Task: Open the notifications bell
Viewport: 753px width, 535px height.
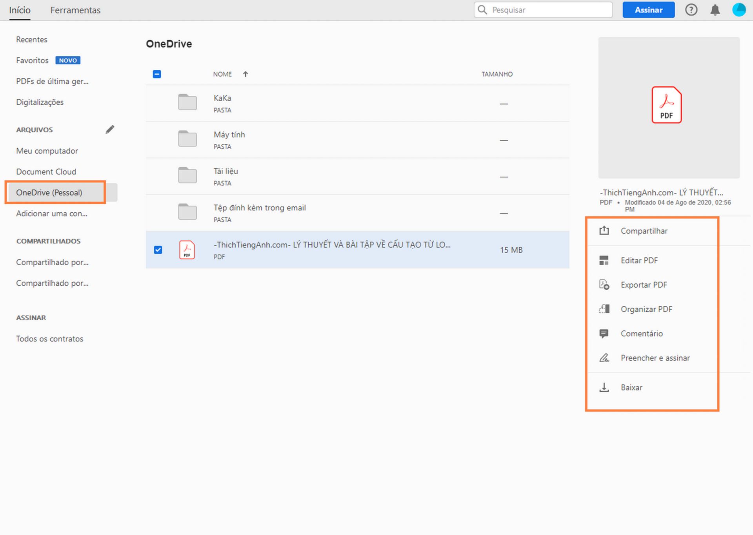Action: coord(715,10)
